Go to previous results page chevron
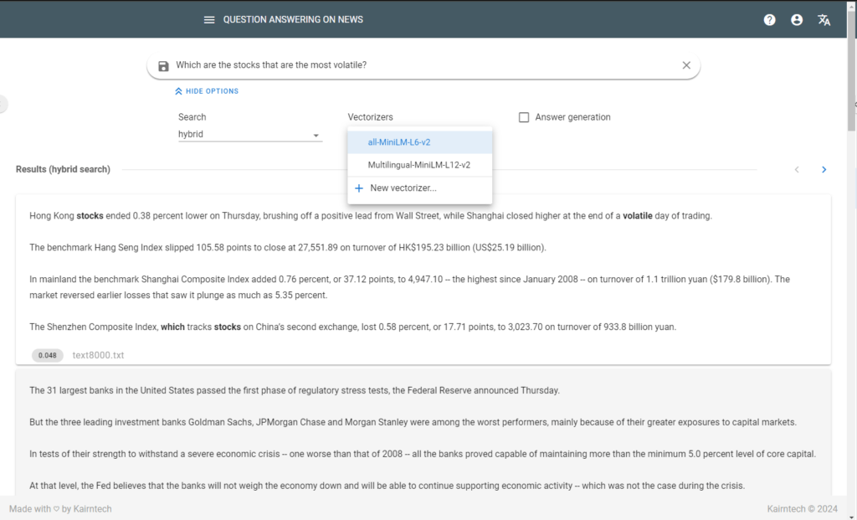 tap(797, 169)
